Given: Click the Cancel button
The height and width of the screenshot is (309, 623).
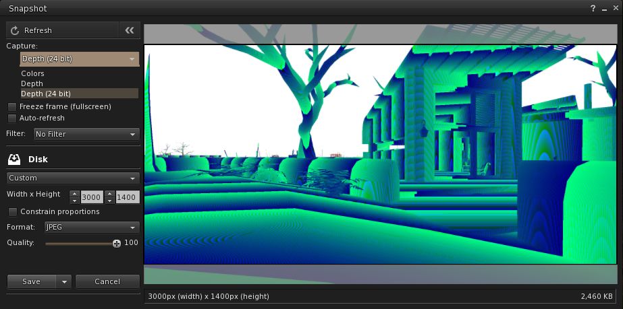Looking at the screenshot, I should pos(107,281).
